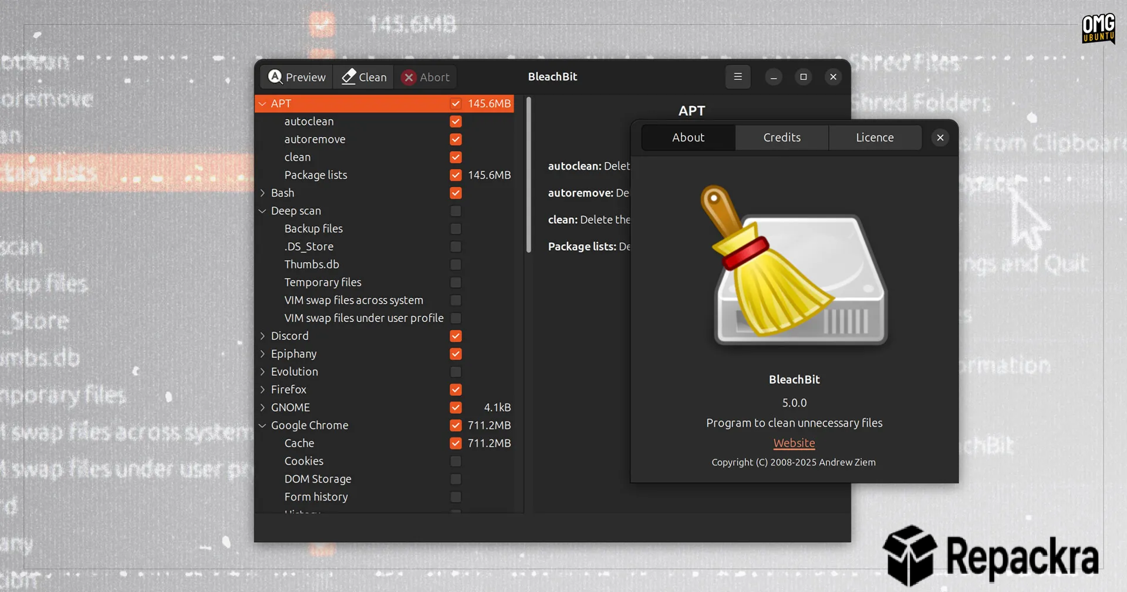Expand the Evolution tree group

pyautogui.click(x=262, y=372)
